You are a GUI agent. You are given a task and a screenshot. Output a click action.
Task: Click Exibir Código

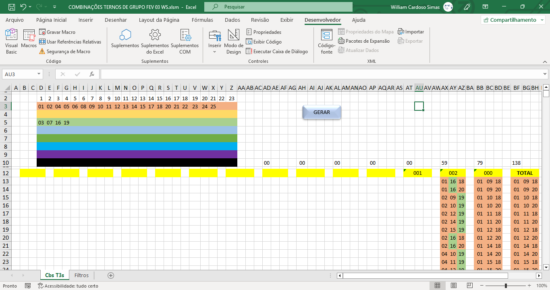pyautogui.click(x=264, y=41)
